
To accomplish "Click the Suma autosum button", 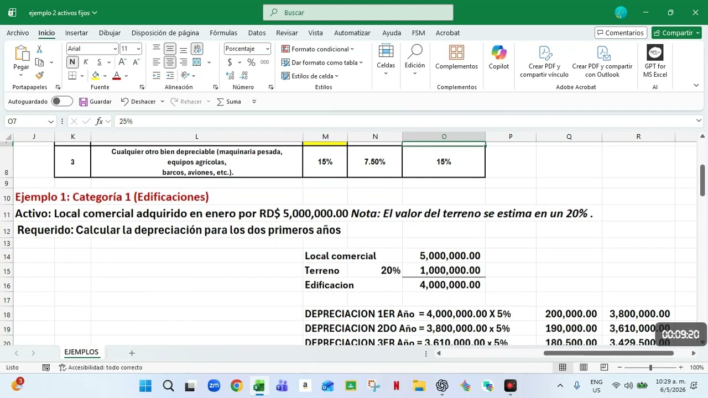I will click(229, 102).
